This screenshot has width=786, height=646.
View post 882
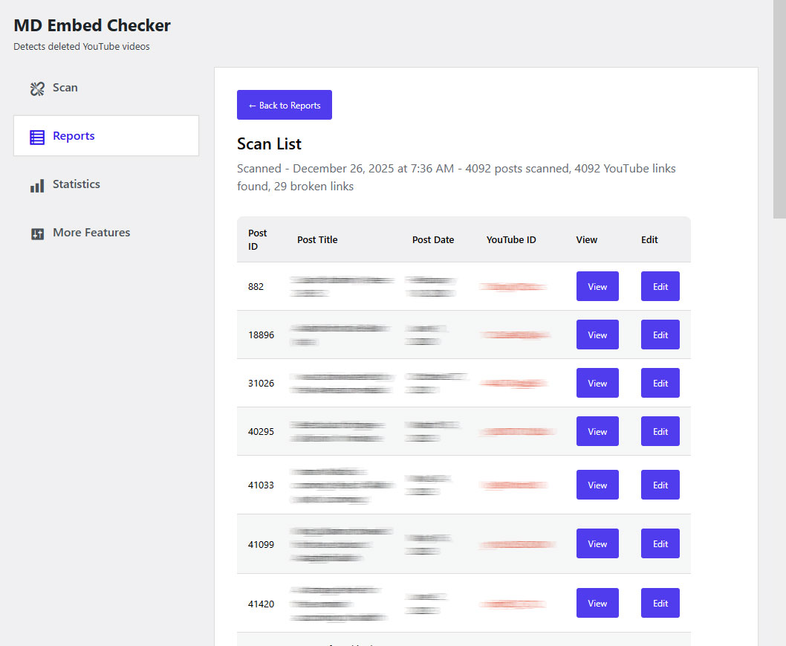597,286
